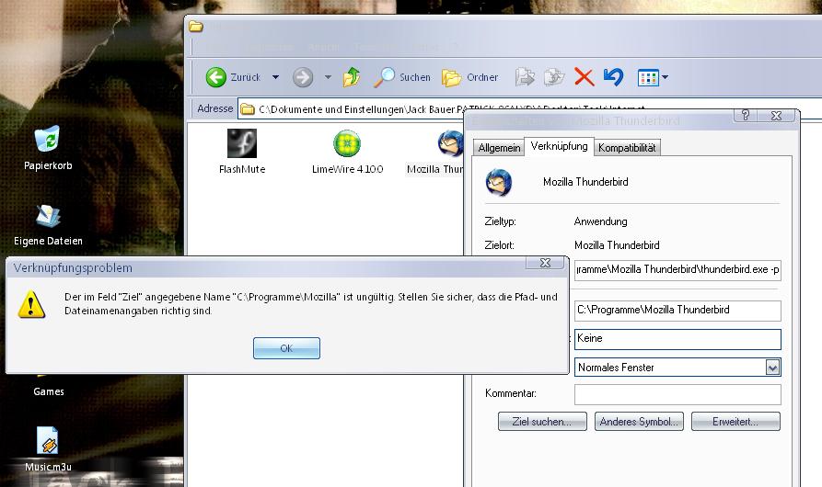The width and height of the screenshot is (822, 487).
Task: Open the Normales Fenster dropdown
Action: coord(772,368)
